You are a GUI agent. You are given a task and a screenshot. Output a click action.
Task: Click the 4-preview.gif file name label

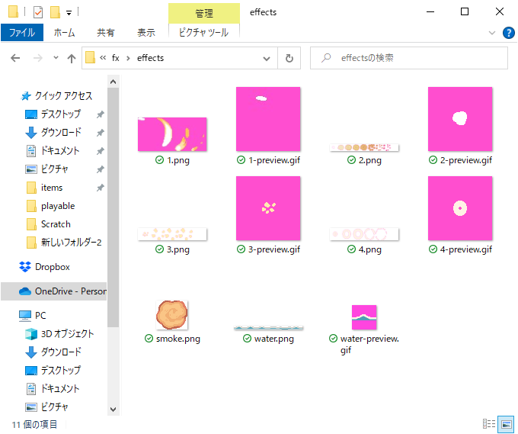pyautogui.click(x=465, y=249)
